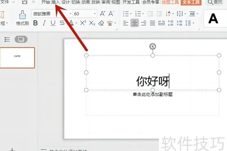Click the rotation handle above title box
Image resolution: width=227 pixels, height=151 pixels.
point(152,46)
